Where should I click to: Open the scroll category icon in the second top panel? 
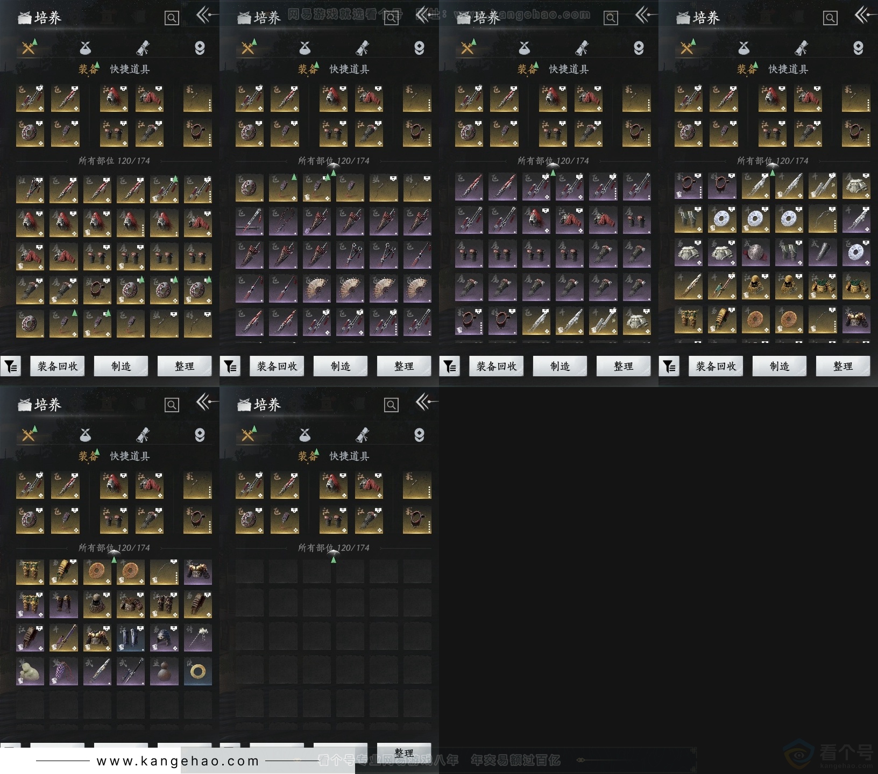362,48
